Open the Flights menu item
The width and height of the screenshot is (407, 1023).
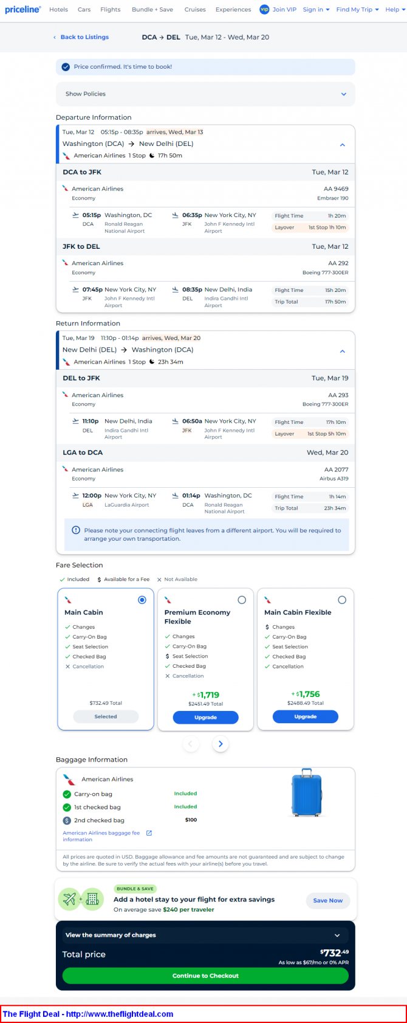click(111, 10)
